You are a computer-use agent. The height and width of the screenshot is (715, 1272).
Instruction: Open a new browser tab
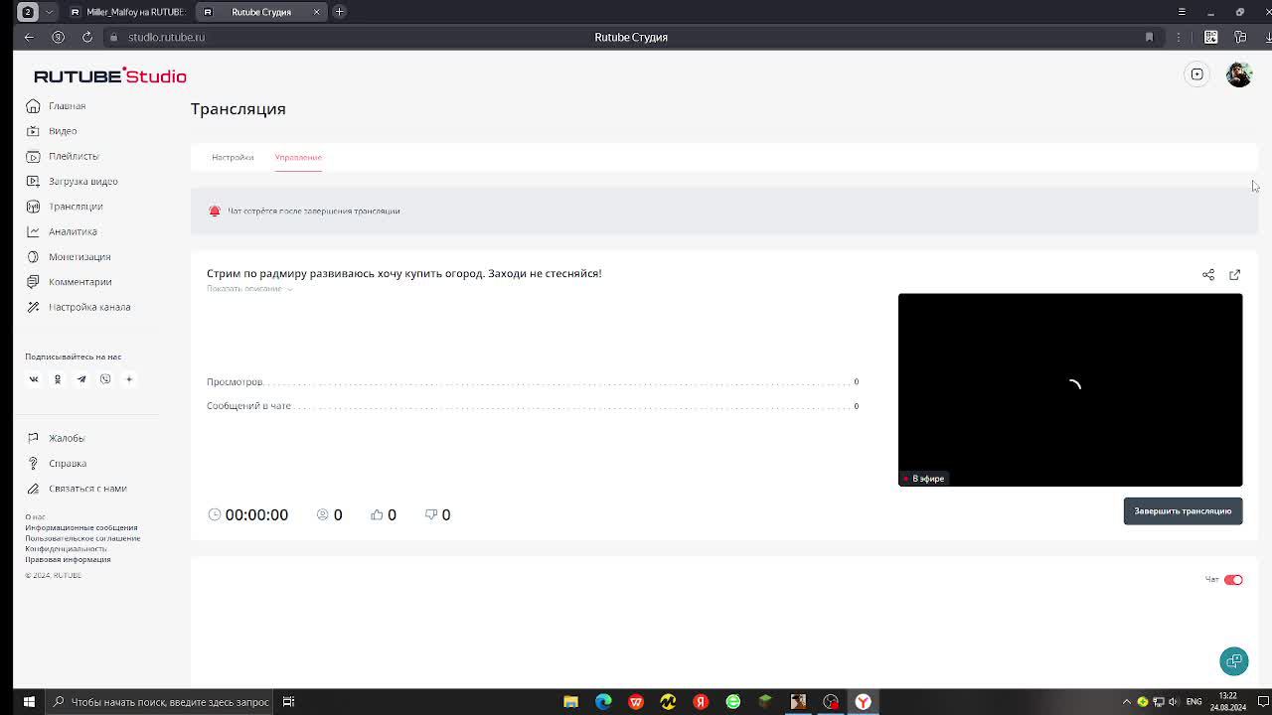[x=339, y=12]
